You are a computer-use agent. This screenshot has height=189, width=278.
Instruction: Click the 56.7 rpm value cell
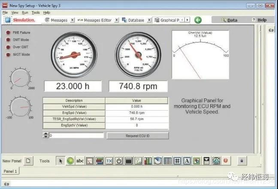(x=137, y=119)
